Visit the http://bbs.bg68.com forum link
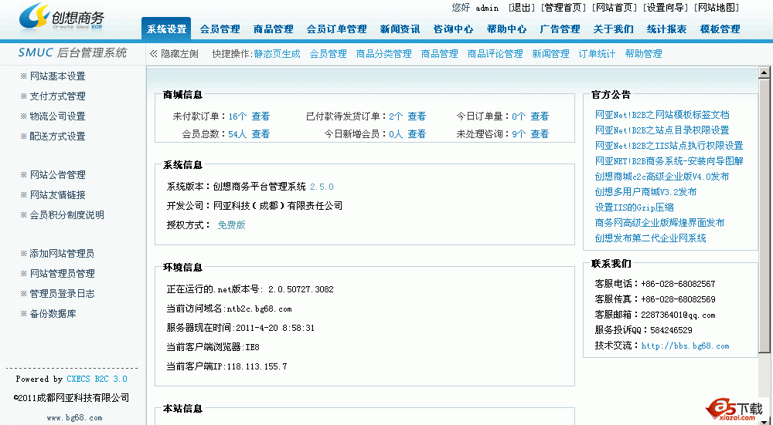This screenshot has height=425, width=773. point(685,346)
